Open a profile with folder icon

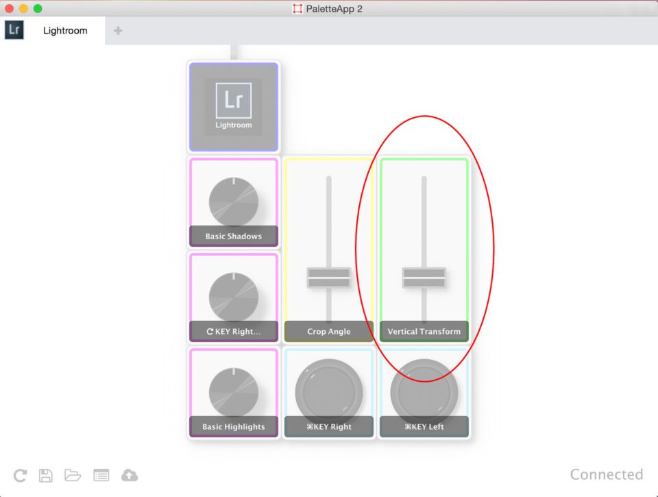[x=73, y=475]
